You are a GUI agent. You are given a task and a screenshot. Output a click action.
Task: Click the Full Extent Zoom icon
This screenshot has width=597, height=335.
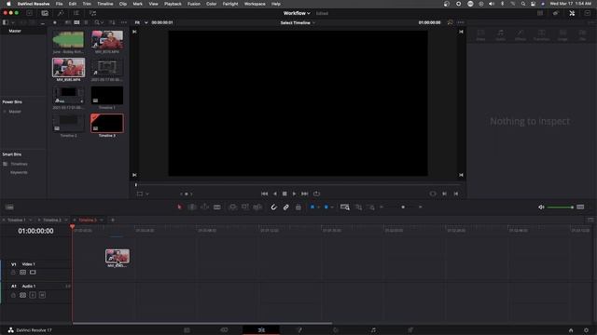(345, 207)
